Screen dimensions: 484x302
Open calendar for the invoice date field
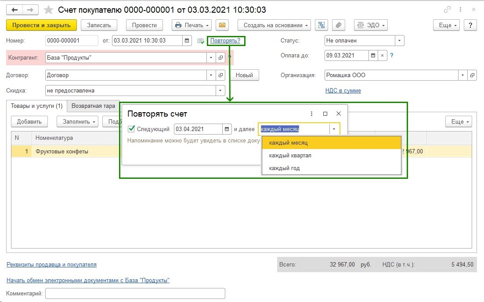tap(187, 41)
